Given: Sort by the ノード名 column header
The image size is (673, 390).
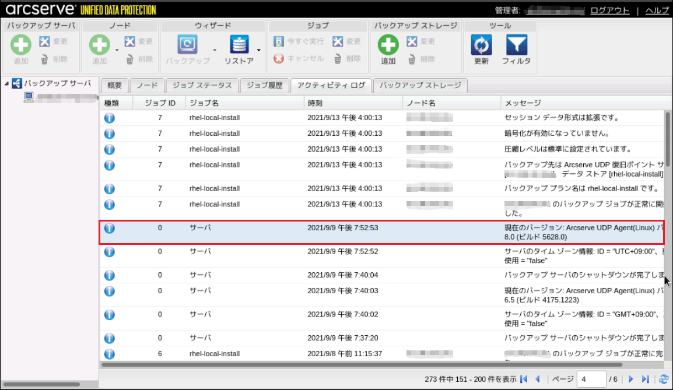Looking at the screenshot, I should 451,103.
